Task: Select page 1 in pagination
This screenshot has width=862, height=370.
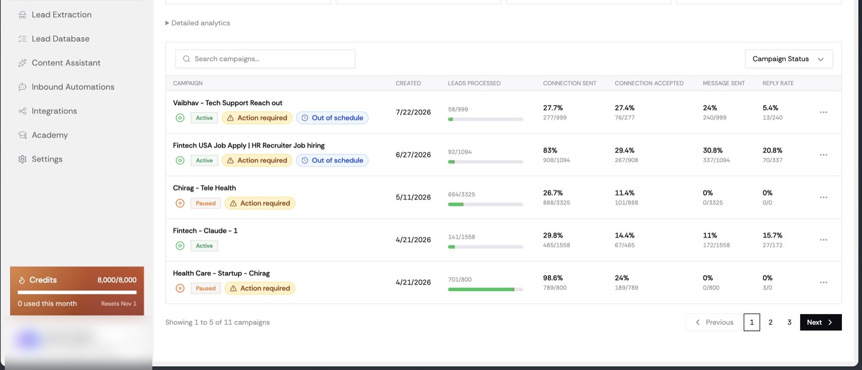Action: [x=752, y=322]
